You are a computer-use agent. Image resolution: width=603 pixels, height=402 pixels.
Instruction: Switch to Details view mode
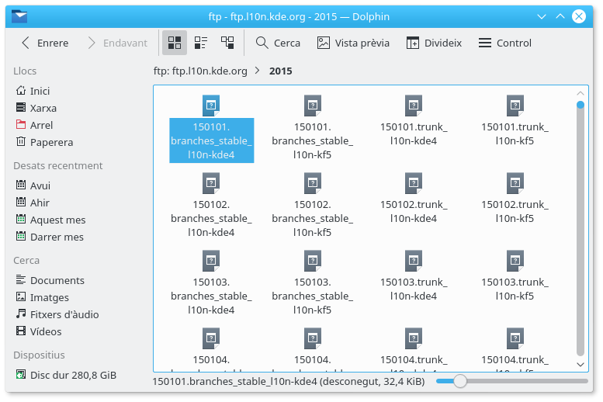click(227, 43)
